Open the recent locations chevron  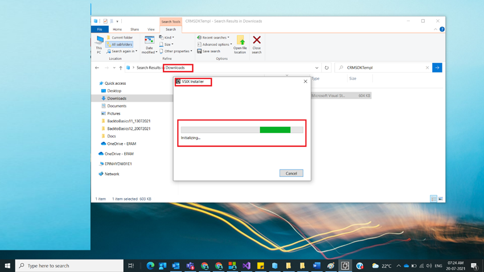click(114, 68)
